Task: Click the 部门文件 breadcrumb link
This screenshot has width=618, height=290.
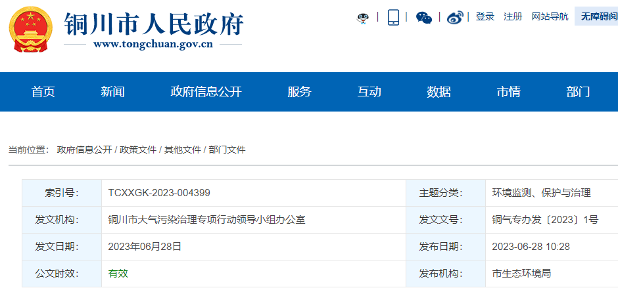Action: pyautogui.click(x=227, y=150)
